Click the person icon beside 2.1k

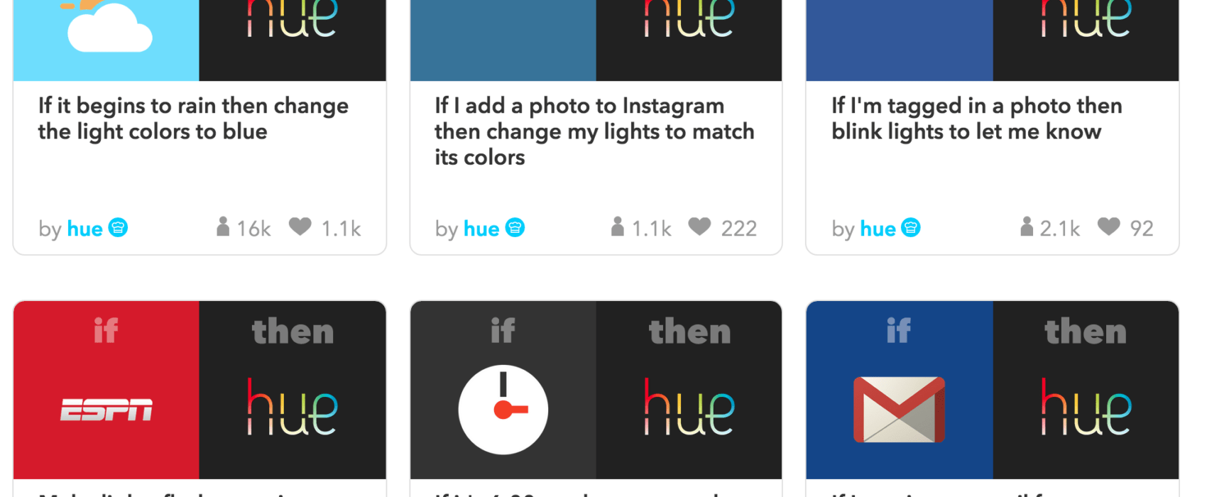coord(1027,226)
